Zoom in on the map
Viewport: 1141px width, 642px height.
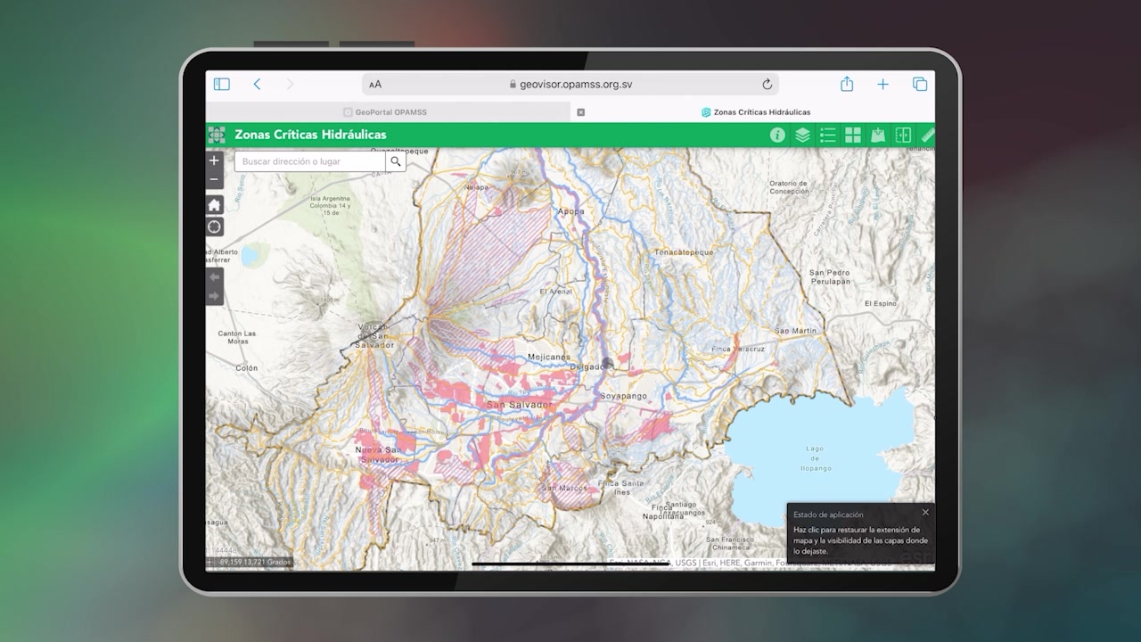[x=214, y=160]
